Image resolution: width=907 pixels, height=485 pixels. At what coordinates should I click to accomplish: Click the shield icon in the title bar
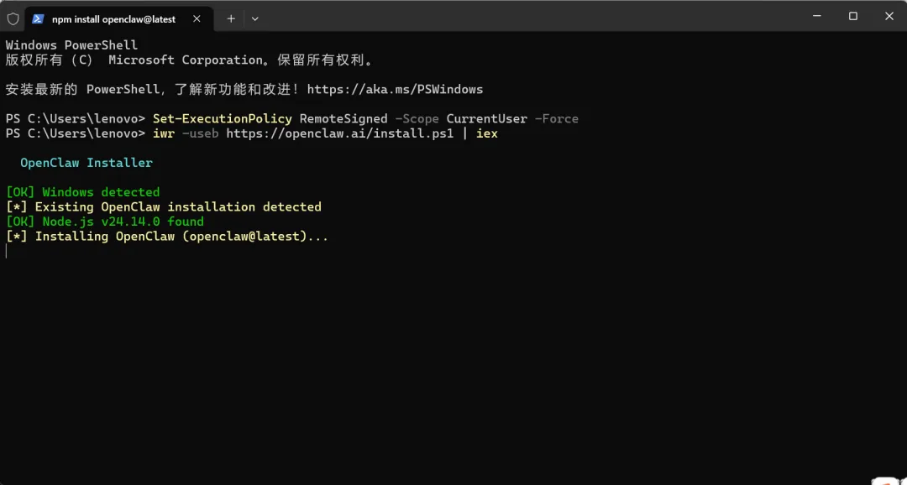click(13, 18)
